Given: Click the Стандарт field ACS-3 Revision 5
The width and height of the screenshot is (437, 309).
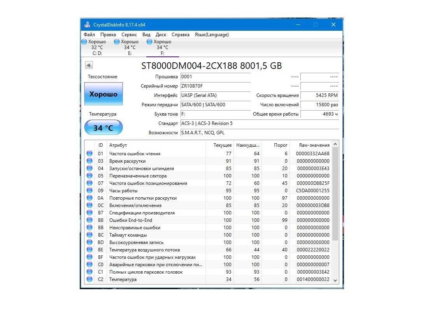Looking at the screenshot, I should click(x=260, y=123).
